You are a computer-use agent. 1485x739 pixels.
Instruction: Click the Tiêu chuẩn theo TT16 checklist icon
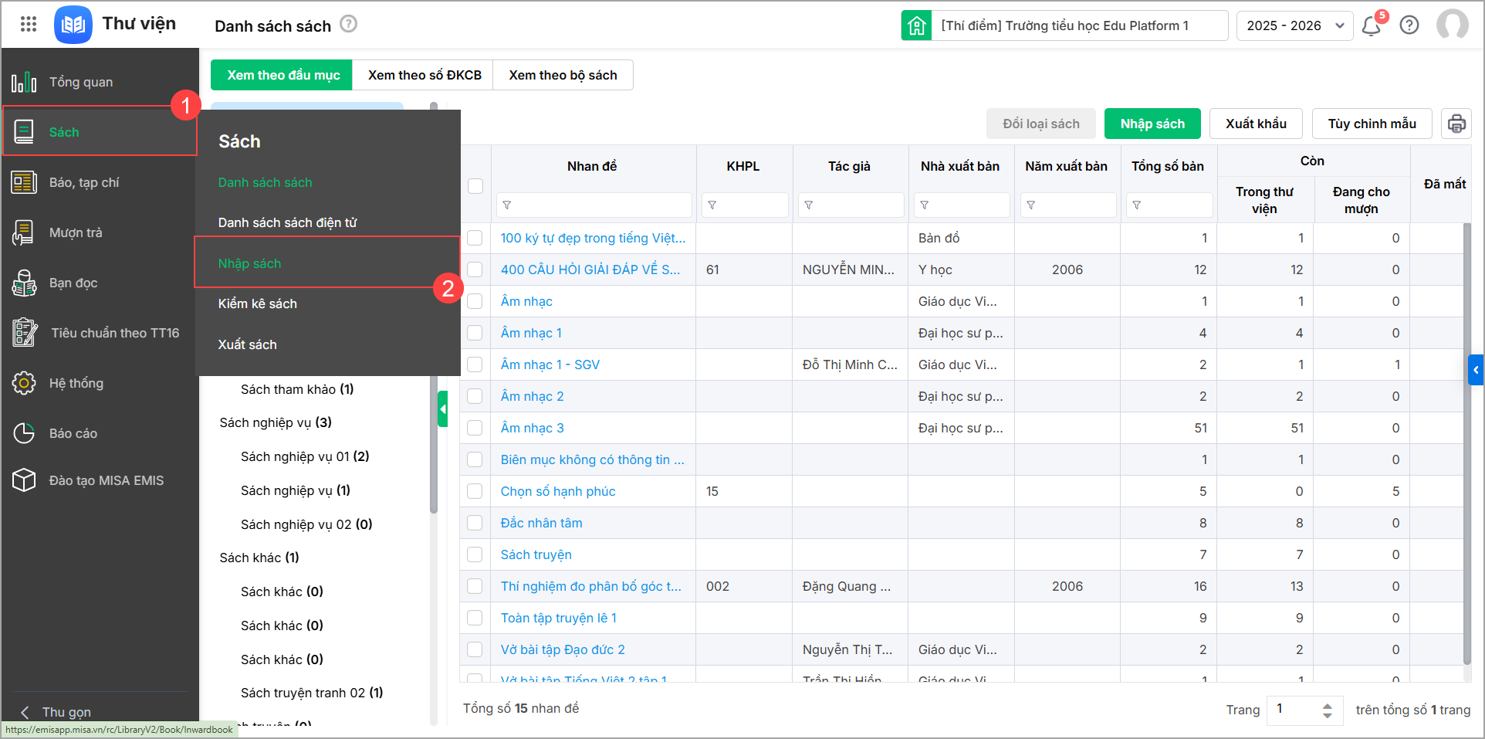point(25,333)
